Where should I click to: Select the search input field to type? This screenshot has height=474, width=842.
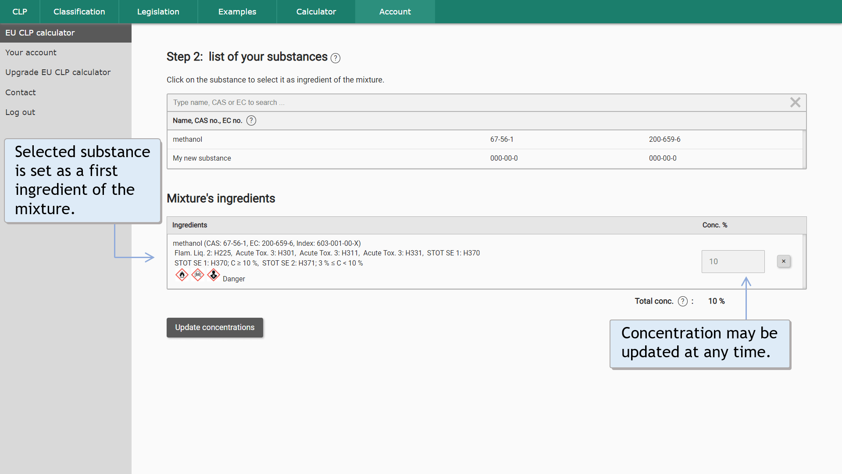(486, 102)
